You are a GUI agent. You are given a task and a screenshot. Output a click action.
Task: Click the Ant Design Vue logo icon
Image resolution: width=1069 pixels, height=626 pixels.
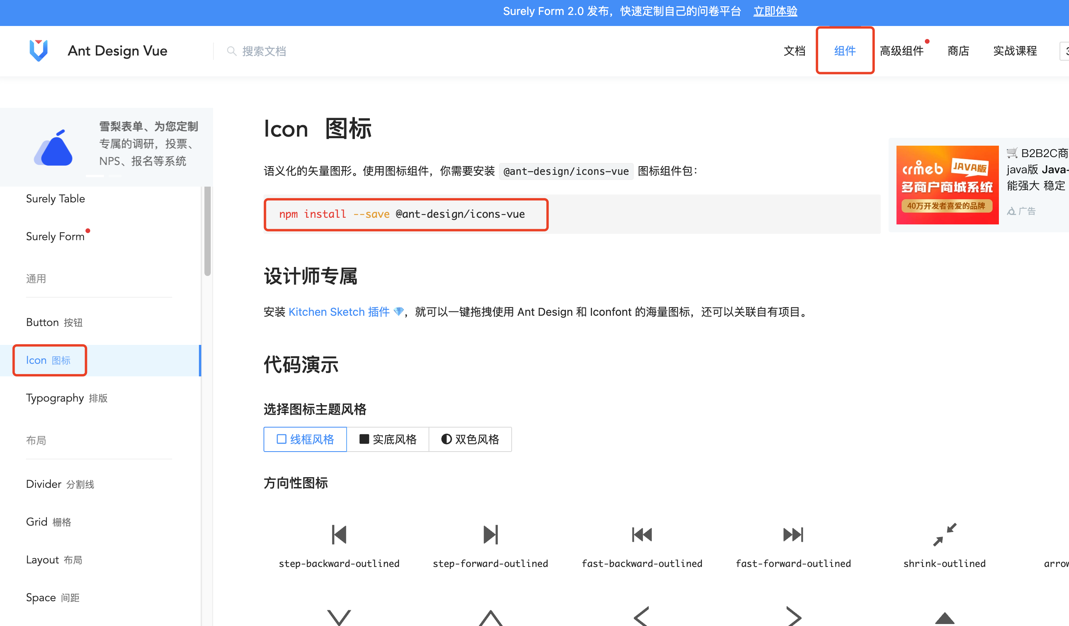[39, 50]
